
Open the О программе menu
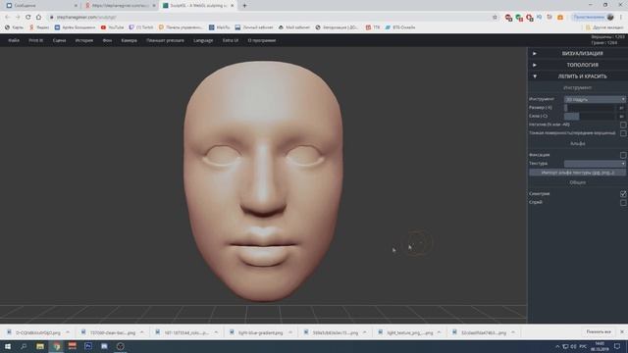pyautogui.click(x=262, y=40)
